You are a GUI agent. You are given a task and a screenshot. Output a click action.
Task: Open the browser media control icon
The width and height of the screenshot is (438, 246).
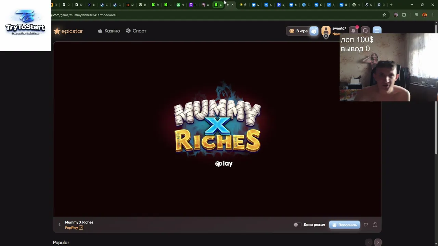point(416,15)
